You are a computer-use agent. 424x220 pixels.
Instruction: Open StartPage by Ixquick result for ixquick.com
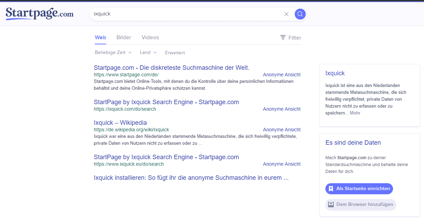pyautogui.click(x=166, y=102)
